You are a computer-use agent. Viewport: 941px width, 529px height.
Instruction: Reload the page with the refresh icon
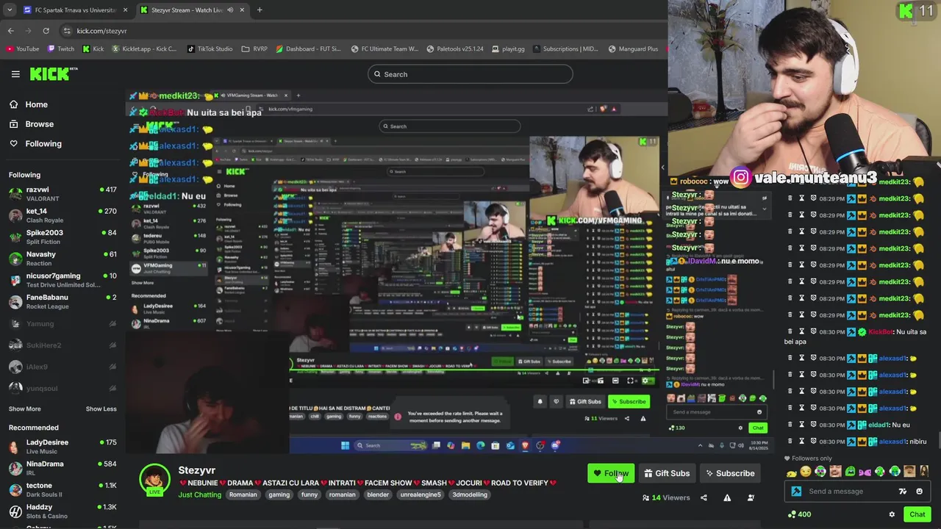coord(46,31)
